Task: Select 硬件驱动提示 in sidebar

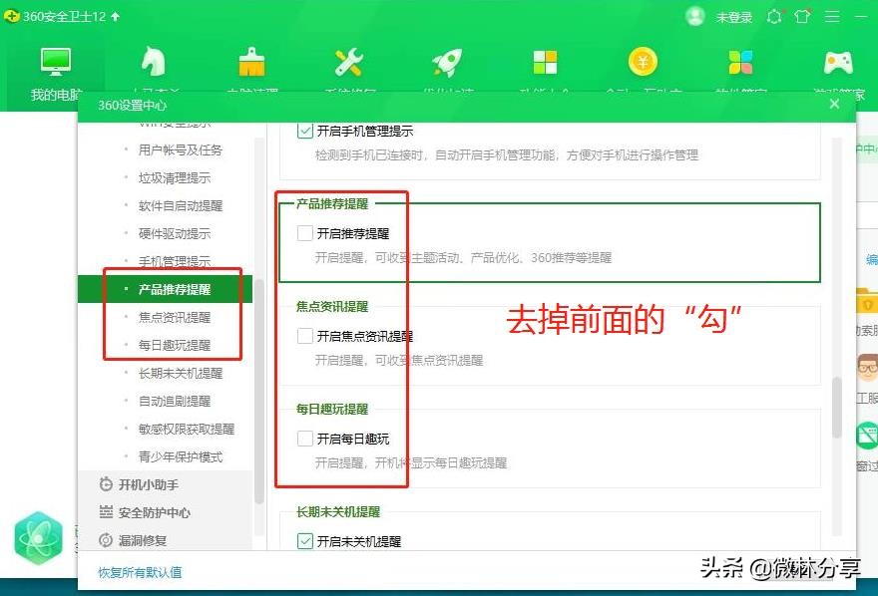Action: pyautogui.click(x=175, y=233)
